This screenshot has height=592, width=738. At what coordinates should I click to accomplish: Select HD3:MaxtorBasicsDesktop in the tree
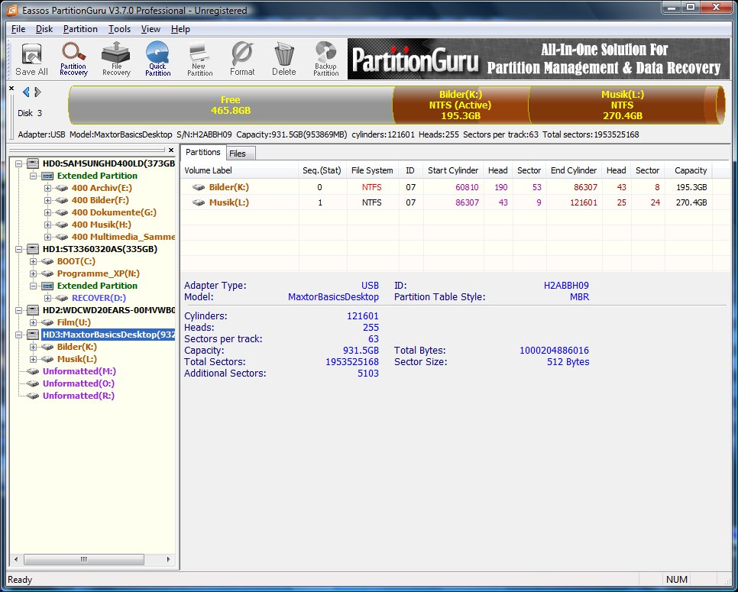point(108,335)
